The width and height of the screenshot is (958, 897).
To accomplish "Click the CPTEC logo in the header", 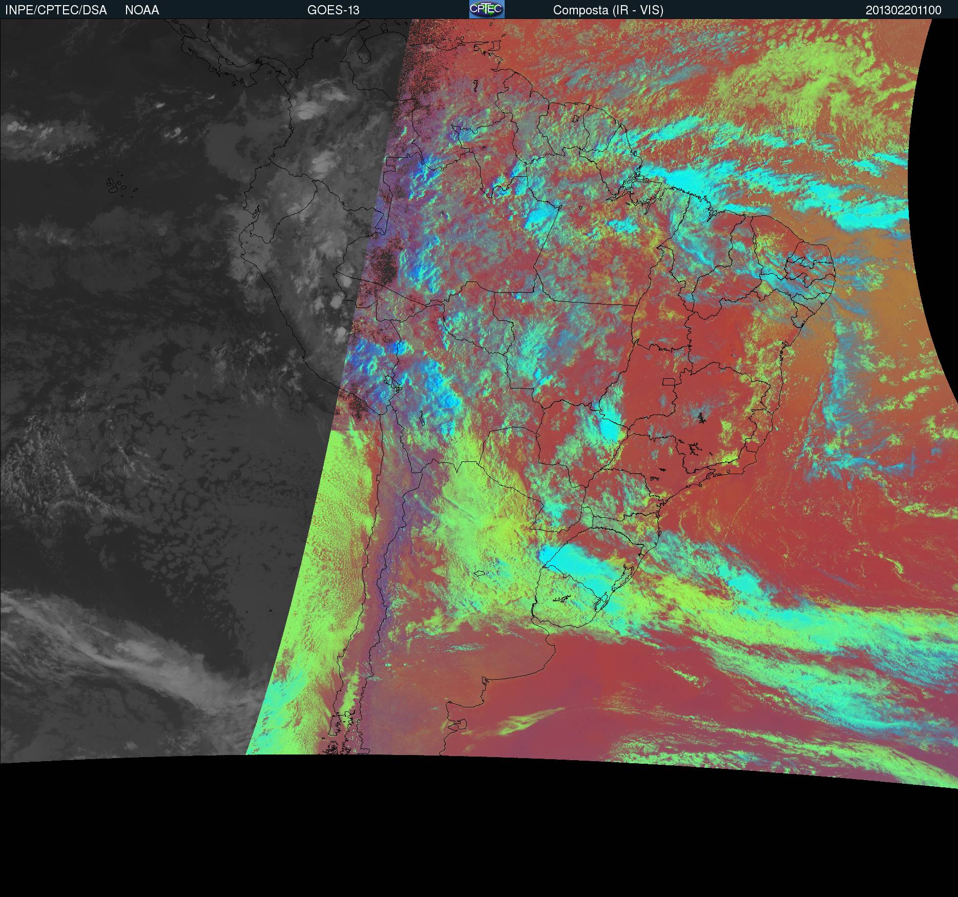I will pyautogui.click(x=487, y=9).
